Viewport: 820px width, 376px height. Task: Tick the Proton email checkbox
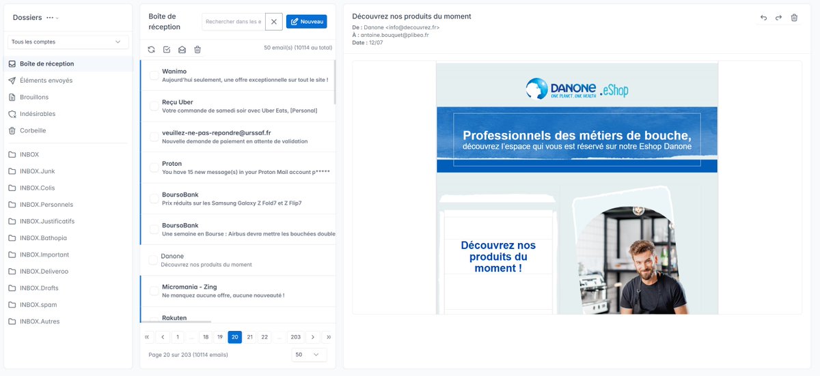154,168
